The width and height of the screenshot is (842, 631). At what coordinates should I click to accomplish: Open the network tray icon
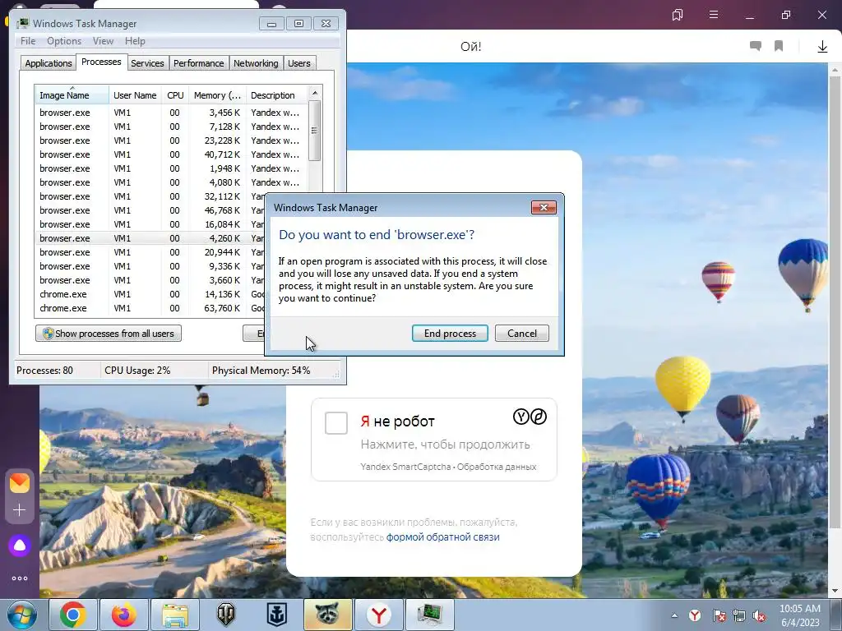point(739,615)
